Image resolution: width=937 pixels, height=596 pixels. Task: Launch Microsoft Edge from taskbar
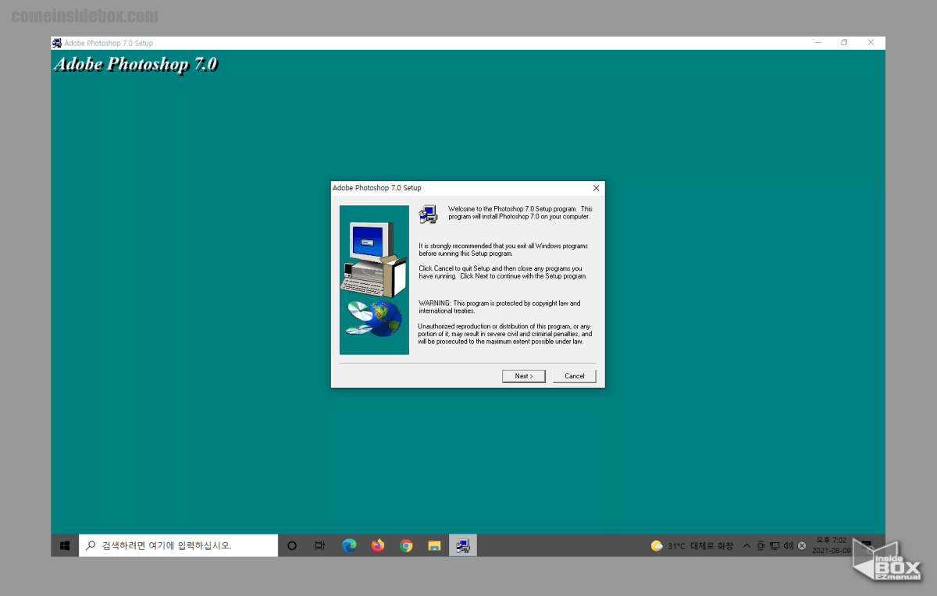[349, 545]
